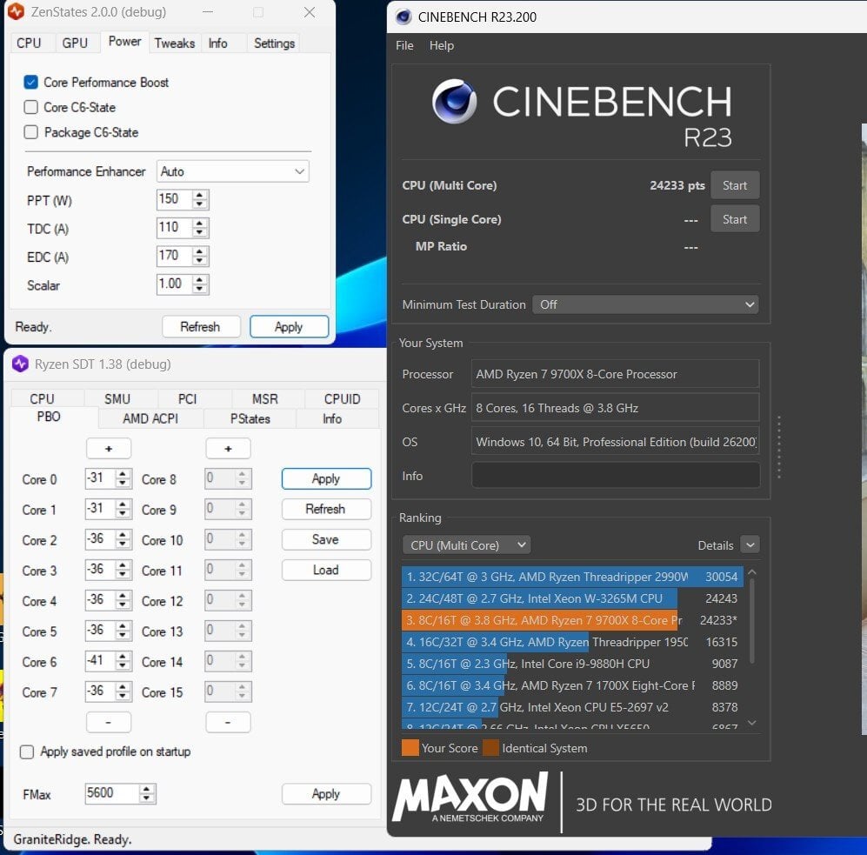Open the MSR tab in Ryzen SDT
The height and width of the screenshot is (855, 867).
coord(265,398)
